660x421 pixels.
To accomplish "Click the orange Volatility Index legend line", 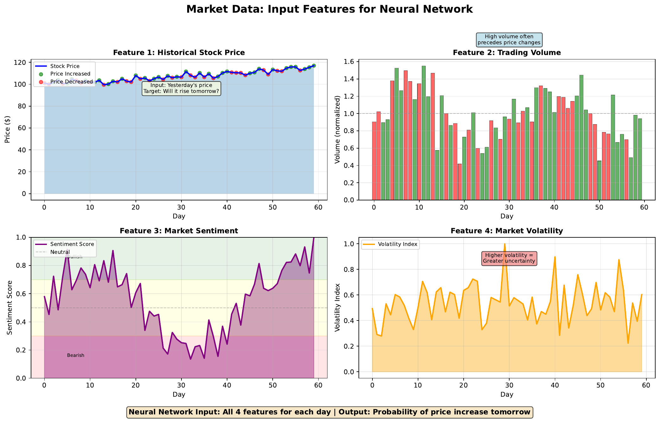I will [x=369, y=244].
